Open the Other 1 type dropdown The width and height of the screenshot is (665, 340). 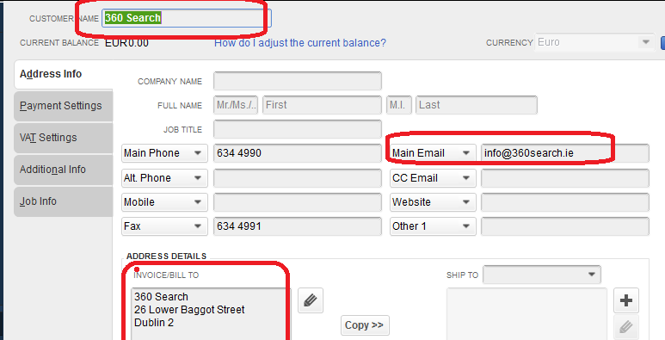point(433,226)
